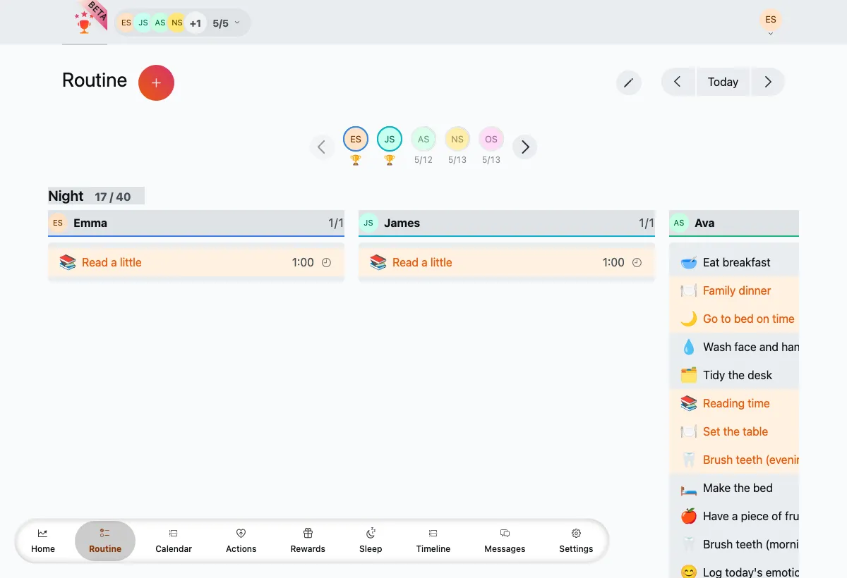Viewport: 847px width, 578px height.
Task: Click James column header
Action: point(507,223)
